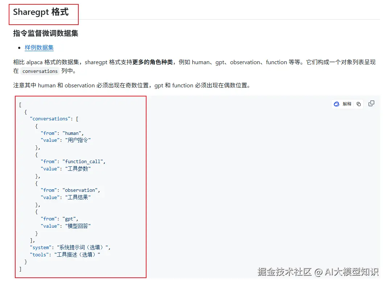Click the 解释 button to explain the code
The height and width of the screenshot is (285, 387).
(347, 104)
